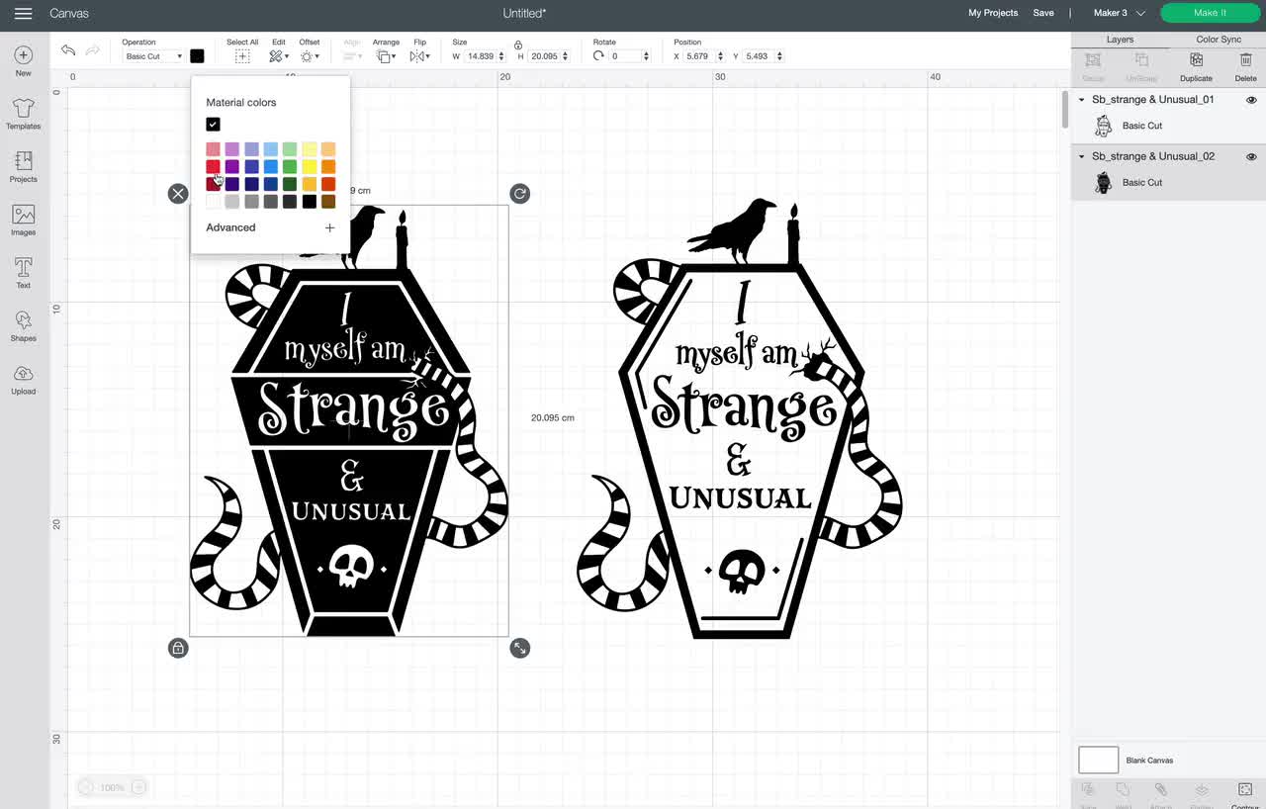Click the lock handle on selected design

click(178, 648)
